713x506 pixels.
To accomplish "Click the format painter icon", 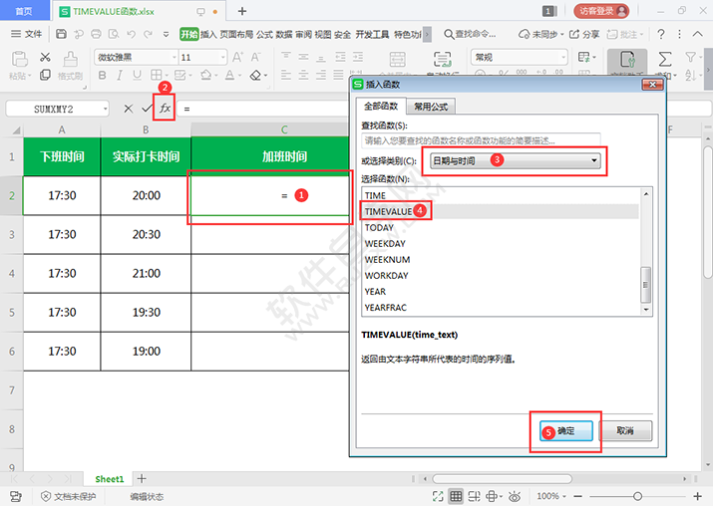I will [x=70, y=59].
